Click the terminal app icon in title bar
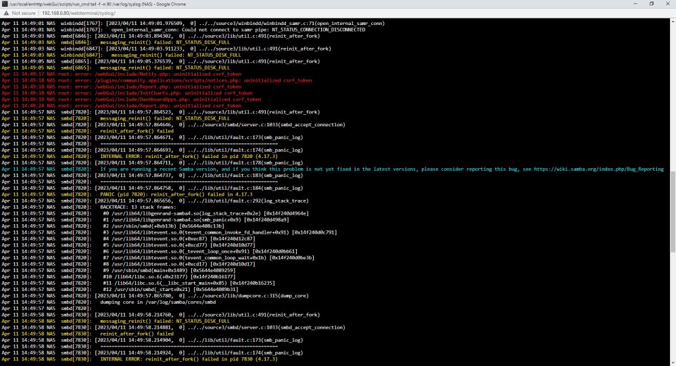Viewport: 676px width, 366px height. tap(5, 4)
